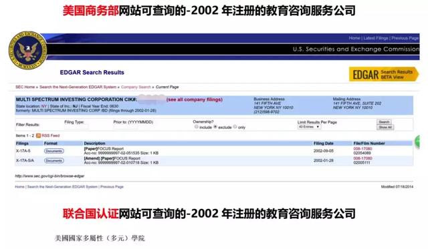The height and width of the screenshot is (249, 428).
Task: Click the Prior to date input field
Action: click(126, 127)
